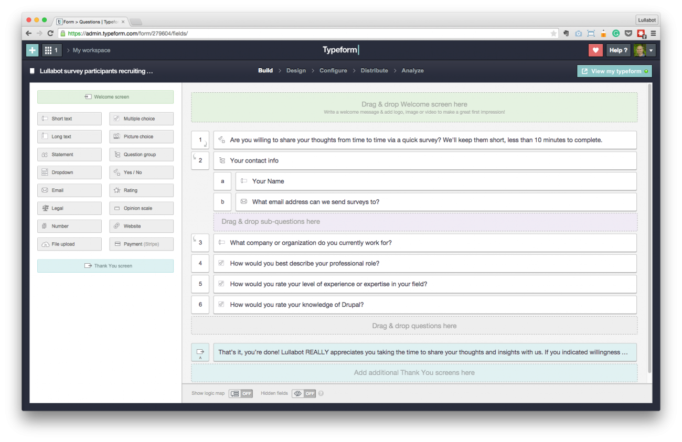
Task: Select the Opinion scale field type
Action: [x=142, y=208]
